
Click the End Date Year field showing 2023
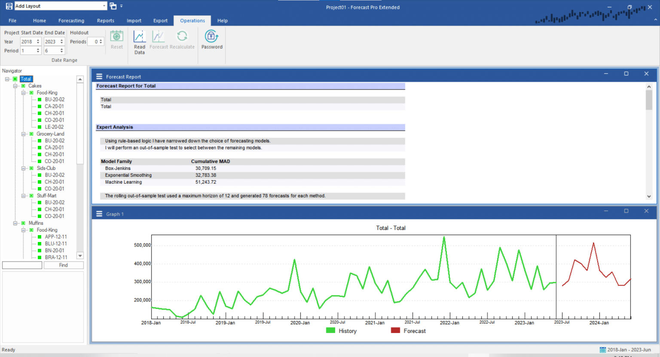click(54, 42)
